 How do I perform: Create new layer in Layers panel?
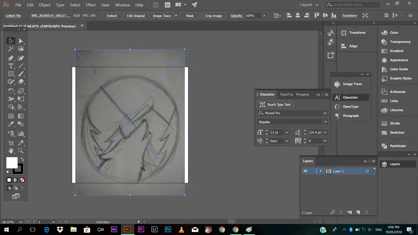(x=358, y=212)
